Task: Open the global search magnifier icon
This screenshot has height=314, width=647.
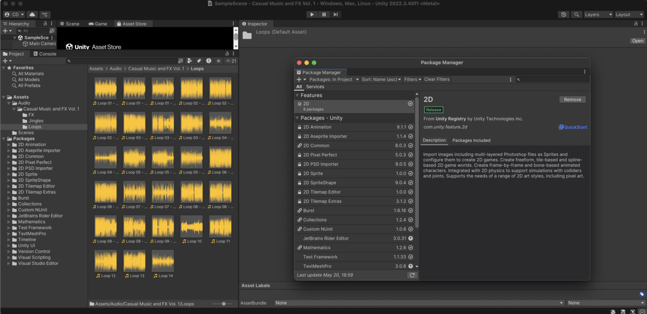Action: (x=577, y=15)
